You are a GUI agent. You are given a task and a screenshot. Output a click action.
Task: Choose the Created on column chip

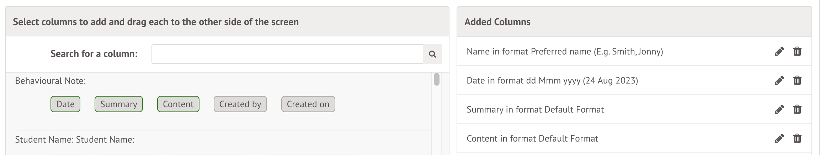[308, 104]
